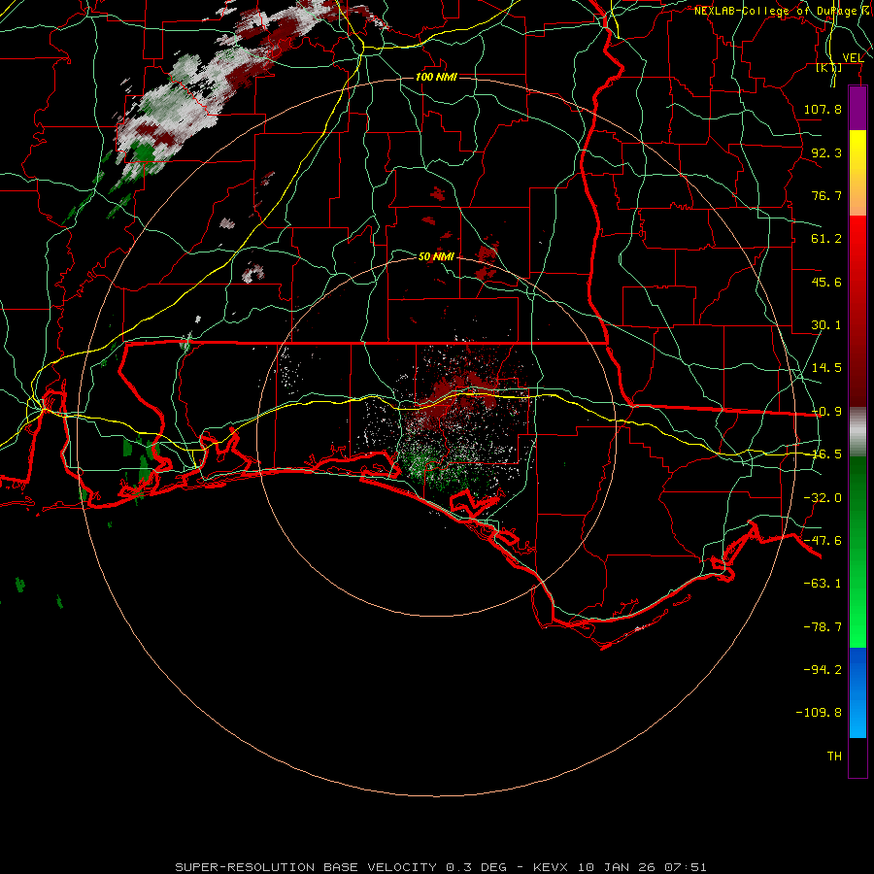874x874 pixels.
Task: Select the 14.5 scale value
Action: click(826, 368)
